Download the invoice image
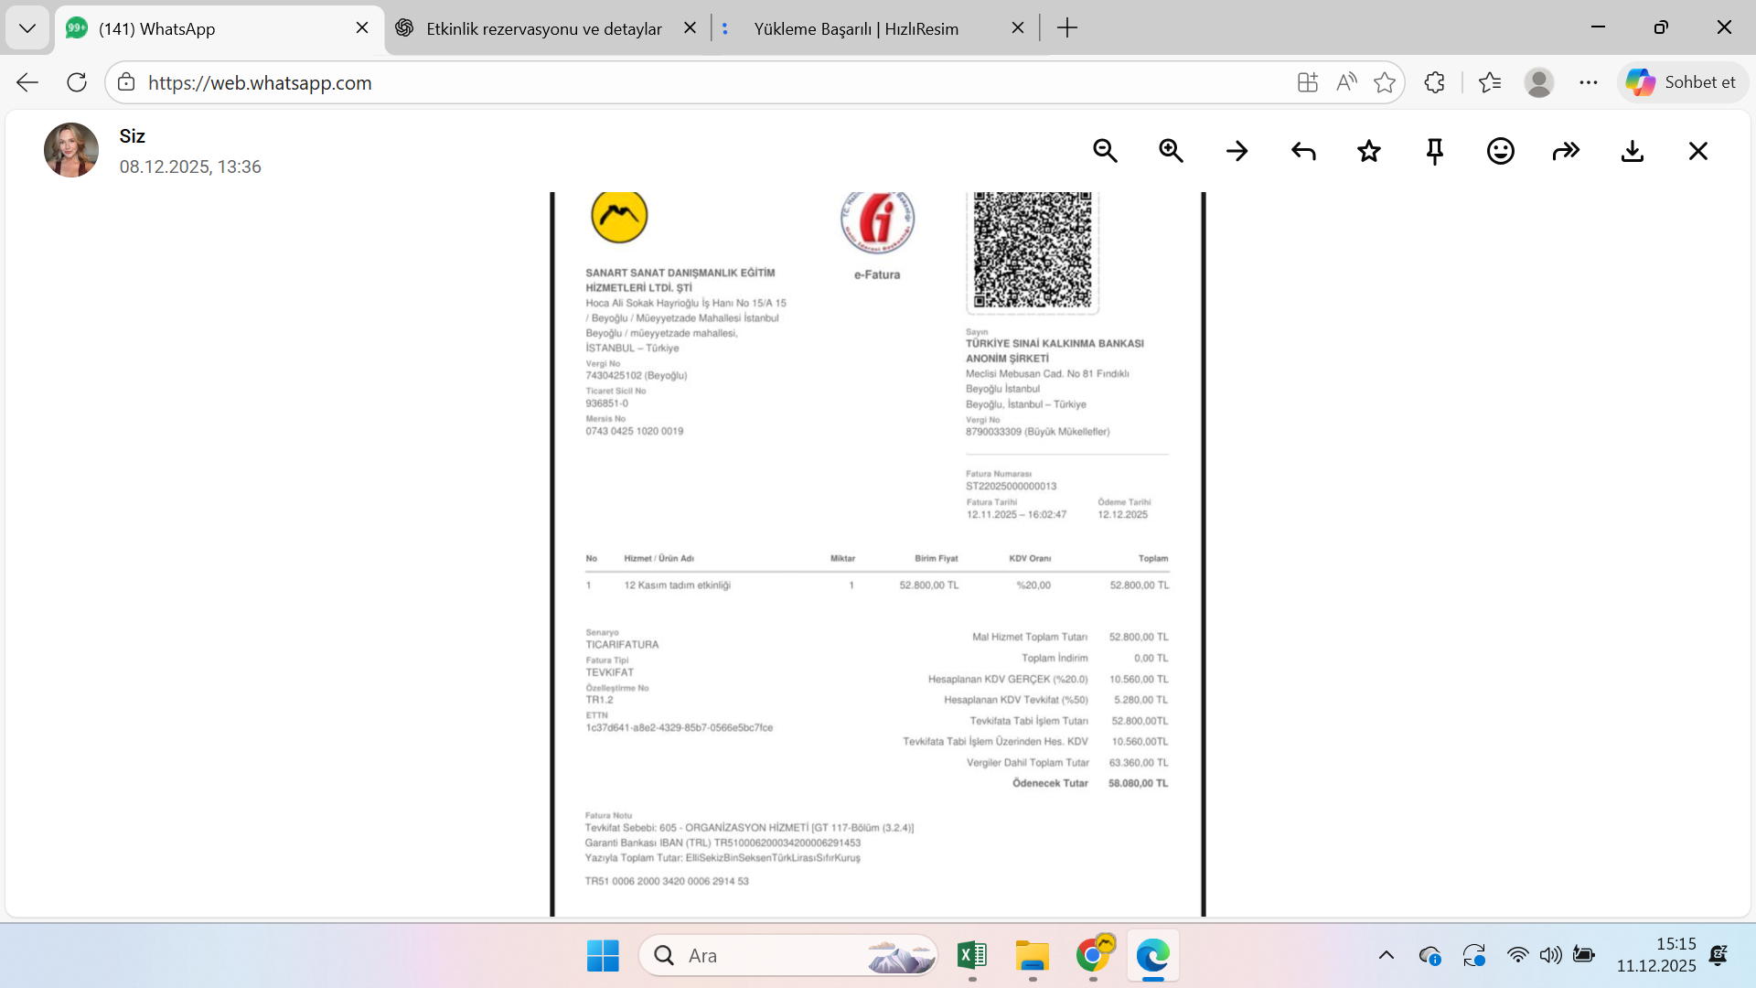This screenshot has height=988, width=1756. pyautogui.click(x=1633, y=151)
